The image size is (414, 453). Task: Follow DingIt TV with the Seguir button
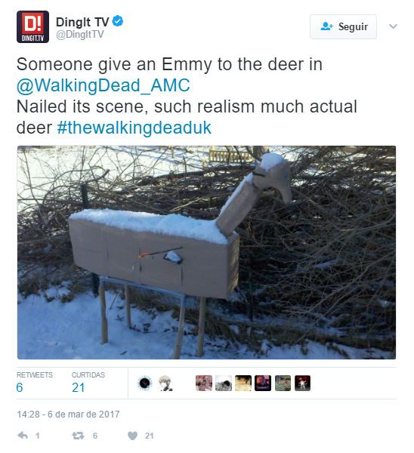pyautogui.click(x=343, y=26)
